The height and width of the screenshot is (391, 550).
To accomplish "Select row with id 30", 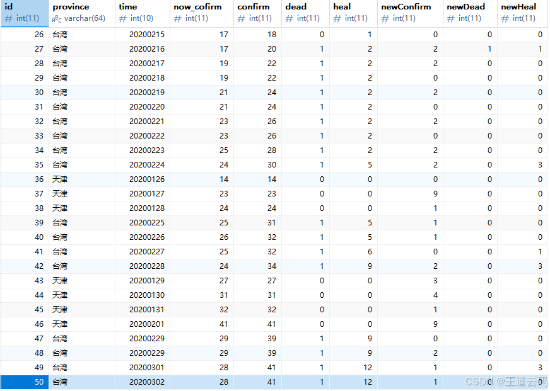I will coord(274,93).
